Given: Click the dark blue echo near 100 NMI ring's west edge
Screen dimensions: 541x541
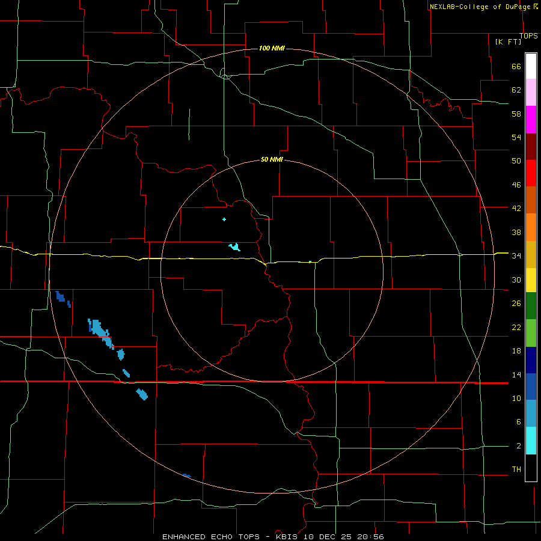Looking at the screenshot, I should point(60,296).
